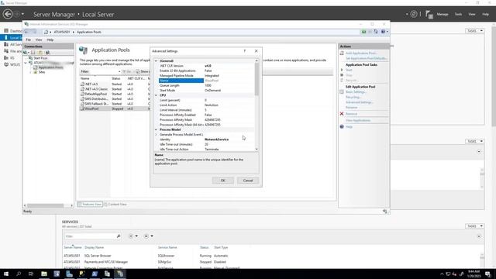
Task: Open File Explorer from taskbar
Action: pos(44,274)
